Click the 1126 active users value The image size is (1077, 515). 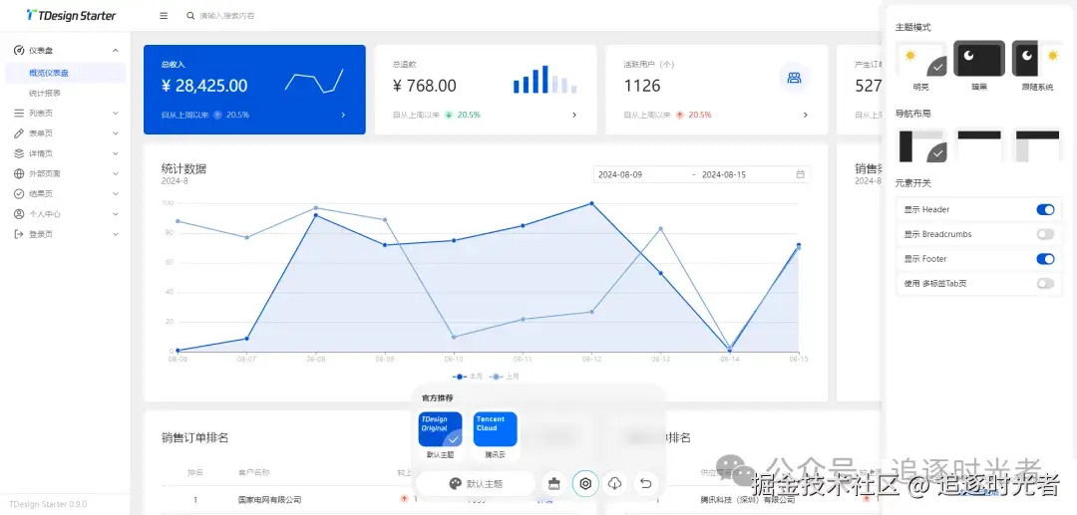(x=642, y=86)
